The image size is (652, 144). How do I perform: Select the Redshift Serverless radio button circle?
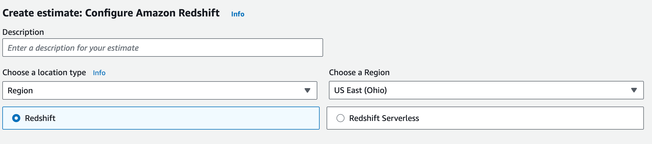coord(340,118)
